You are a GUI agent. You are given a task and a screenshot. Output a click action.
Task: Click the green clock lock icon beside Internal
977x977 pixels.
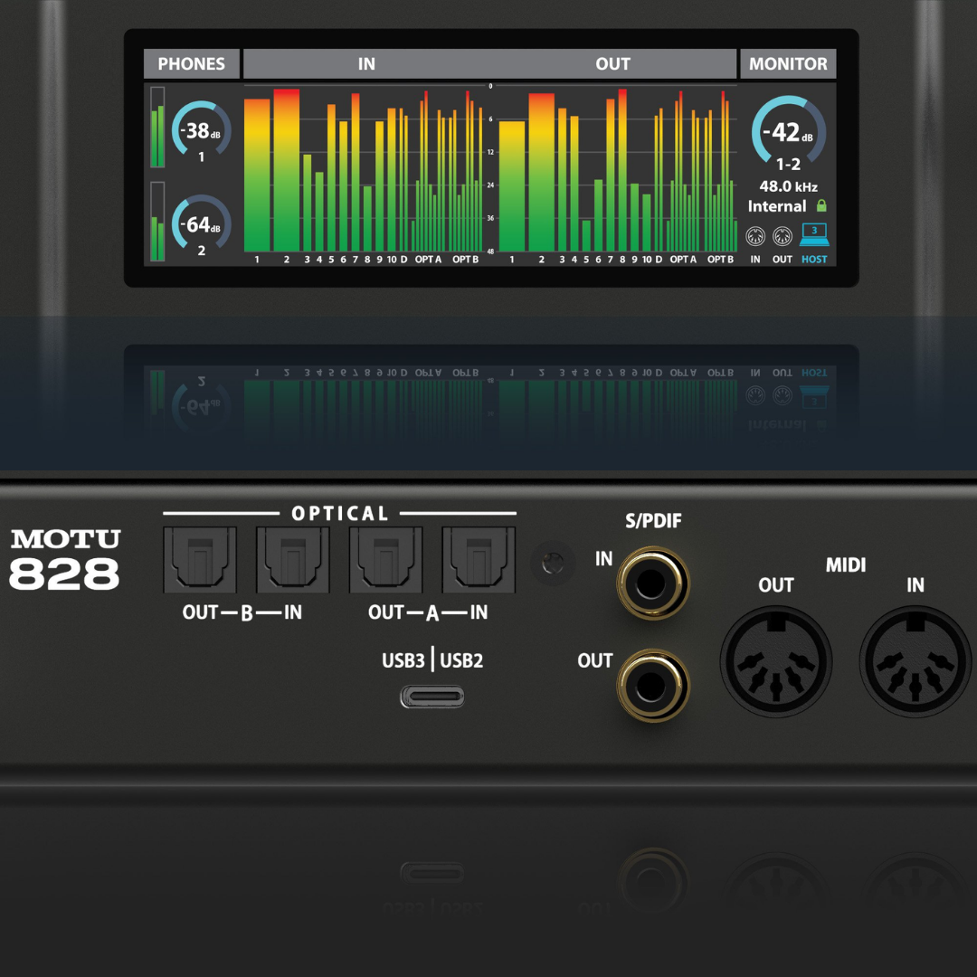click(x=821, y=205)
